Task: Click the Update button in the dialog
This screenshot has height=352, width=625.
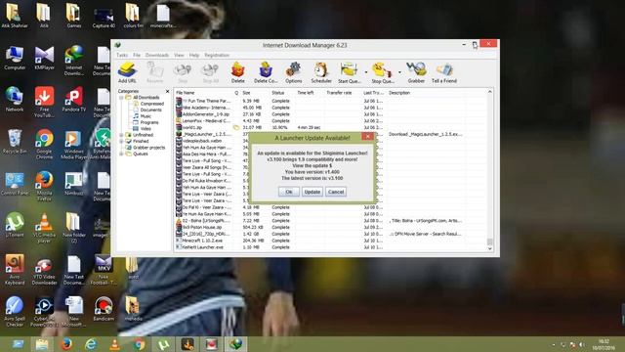Action: coord(312,192)
